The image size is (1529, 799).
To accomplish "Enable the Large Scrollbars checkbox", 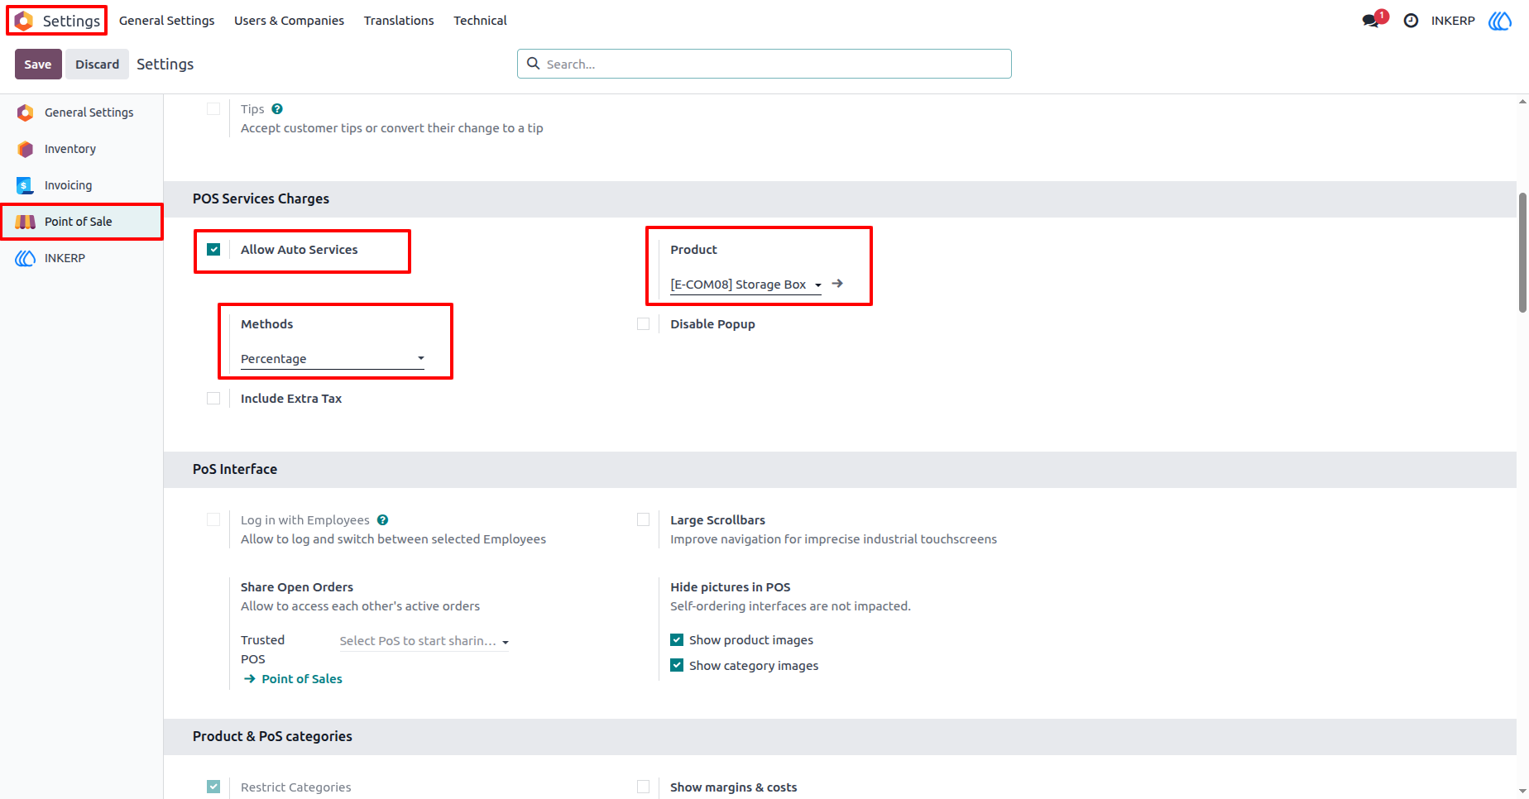I will click(644, 520).
